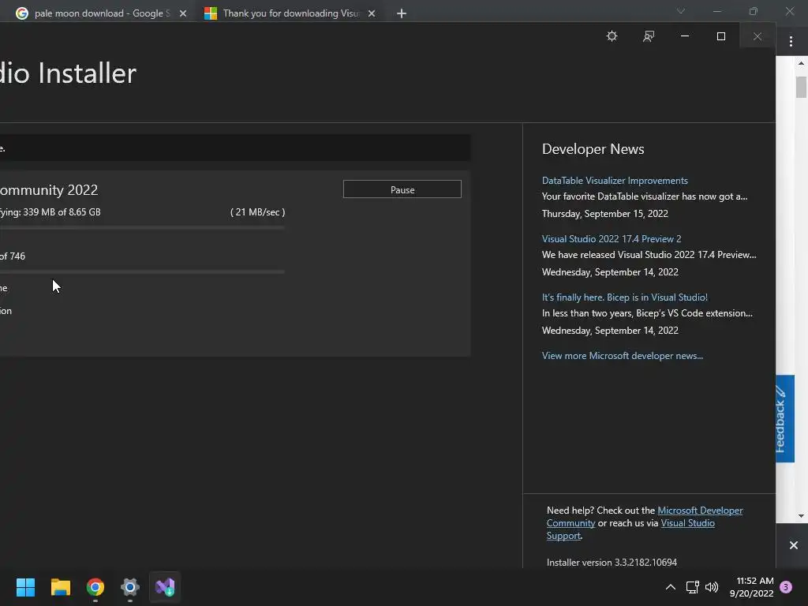Open File Explorer from the taskbar
Screen dimensions: 808x606
[60, 587]
